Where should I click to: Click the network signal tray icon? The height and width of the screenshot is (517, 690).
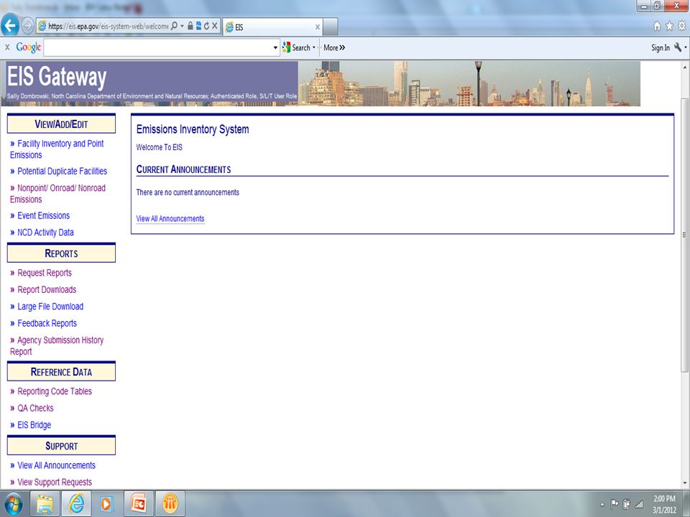pos(638,504)
